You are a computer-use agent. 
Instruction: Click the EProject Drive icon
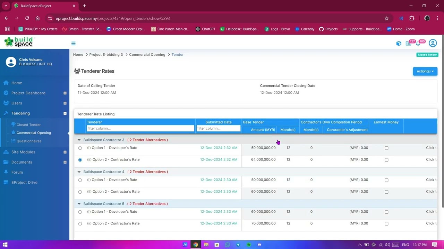tap(6, 182)
